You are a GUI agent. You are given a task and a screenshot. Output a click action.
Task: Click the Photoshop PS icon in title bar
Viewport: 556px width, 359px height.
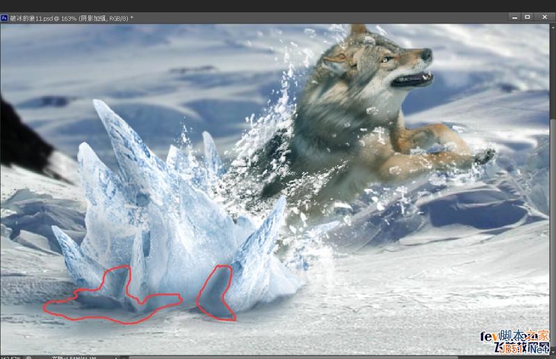tap(4, 18)
